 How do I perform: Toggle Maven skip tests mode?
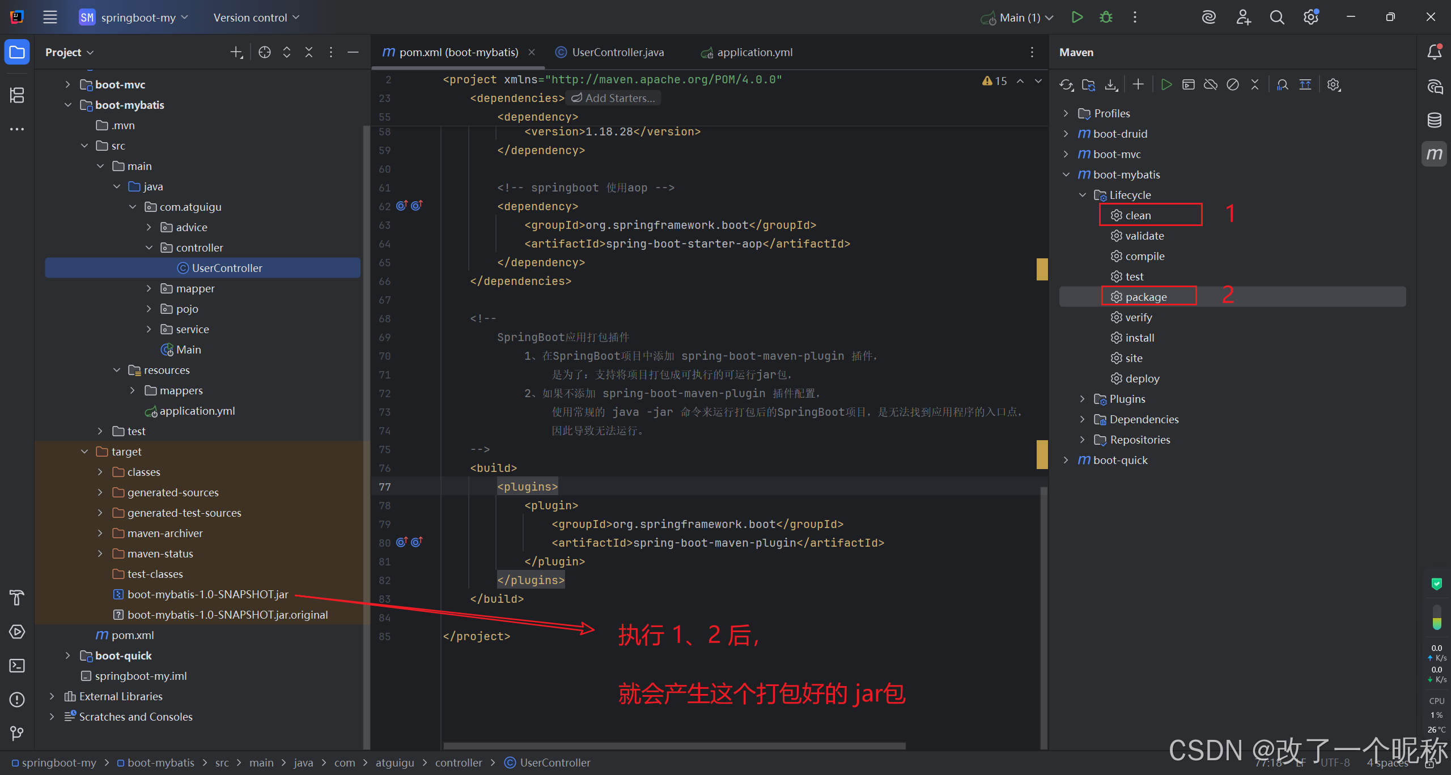[1233, 85]
